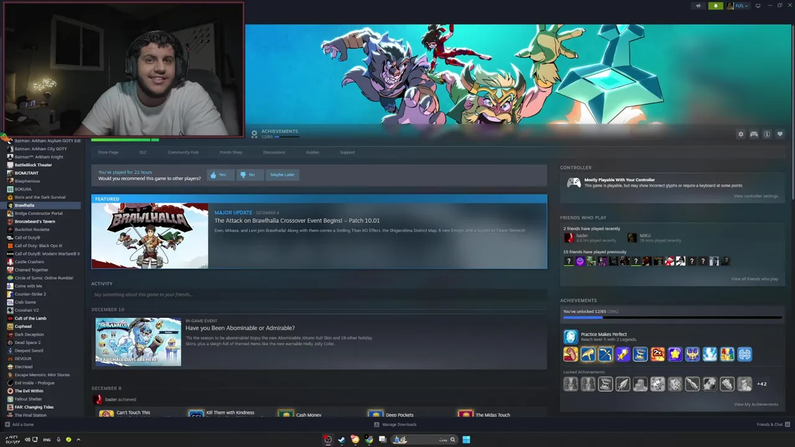This screenshot has width=795, height=447.
Task: Open the Store Page tab
Action: [x=108, y=152]
